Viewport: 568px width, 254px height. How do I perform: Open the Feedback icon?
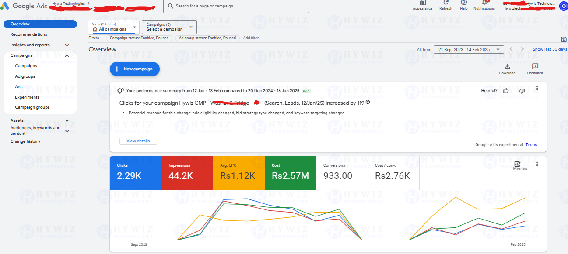535,66
